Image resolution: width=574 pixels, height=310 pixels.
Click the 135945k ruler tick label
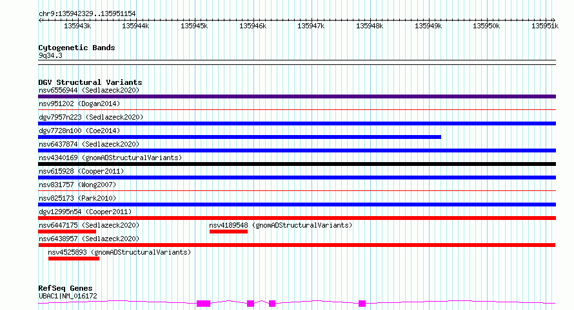coord(194,26)
